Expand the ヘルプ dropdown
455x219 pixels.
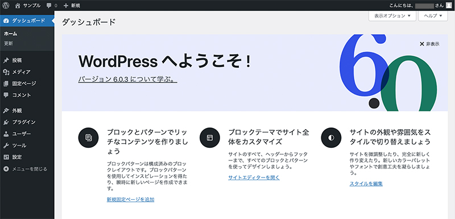click(x=433, y=16)
